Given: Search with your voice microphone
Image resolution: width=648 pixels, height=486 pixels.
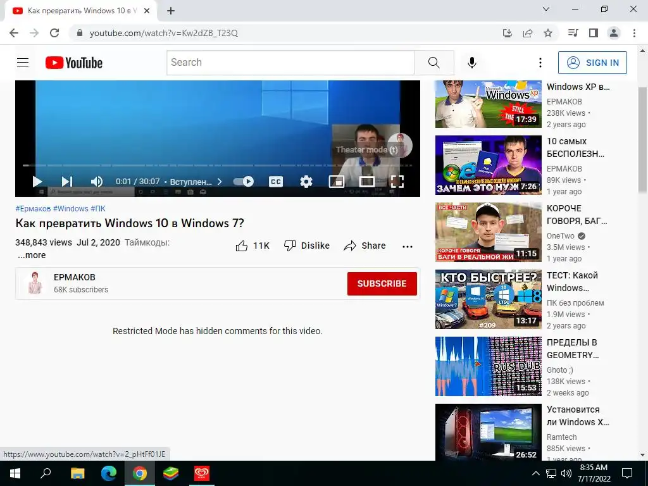Looking at the screenshot, I should (x=472, y=63).
